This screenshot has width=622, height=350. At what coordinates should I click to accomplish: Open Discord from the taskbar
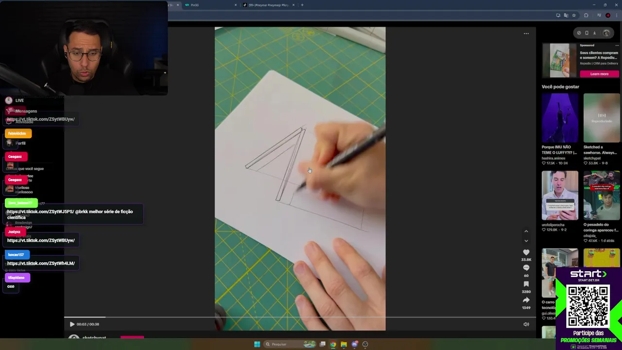355,344
